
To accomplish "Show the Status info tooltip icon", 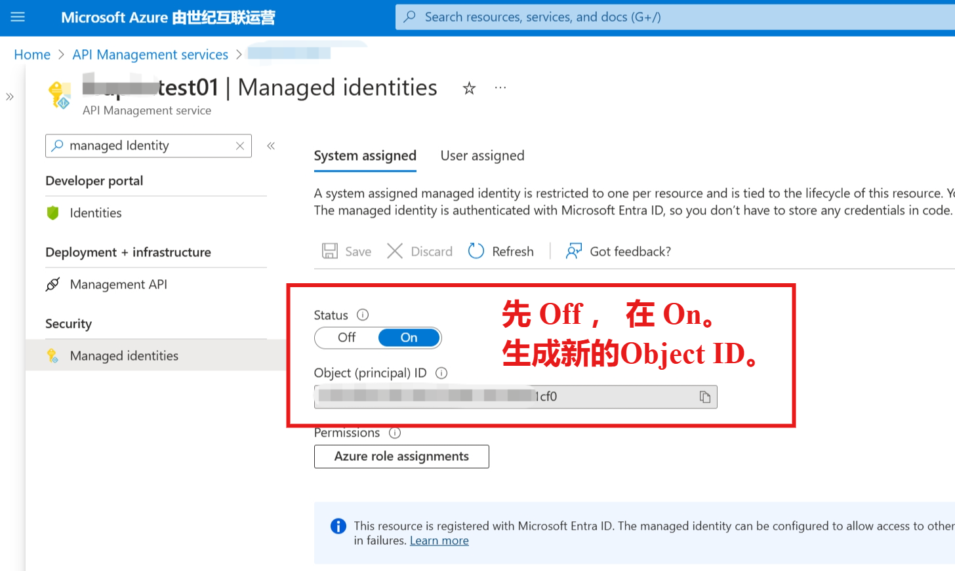I will point(363,315).
